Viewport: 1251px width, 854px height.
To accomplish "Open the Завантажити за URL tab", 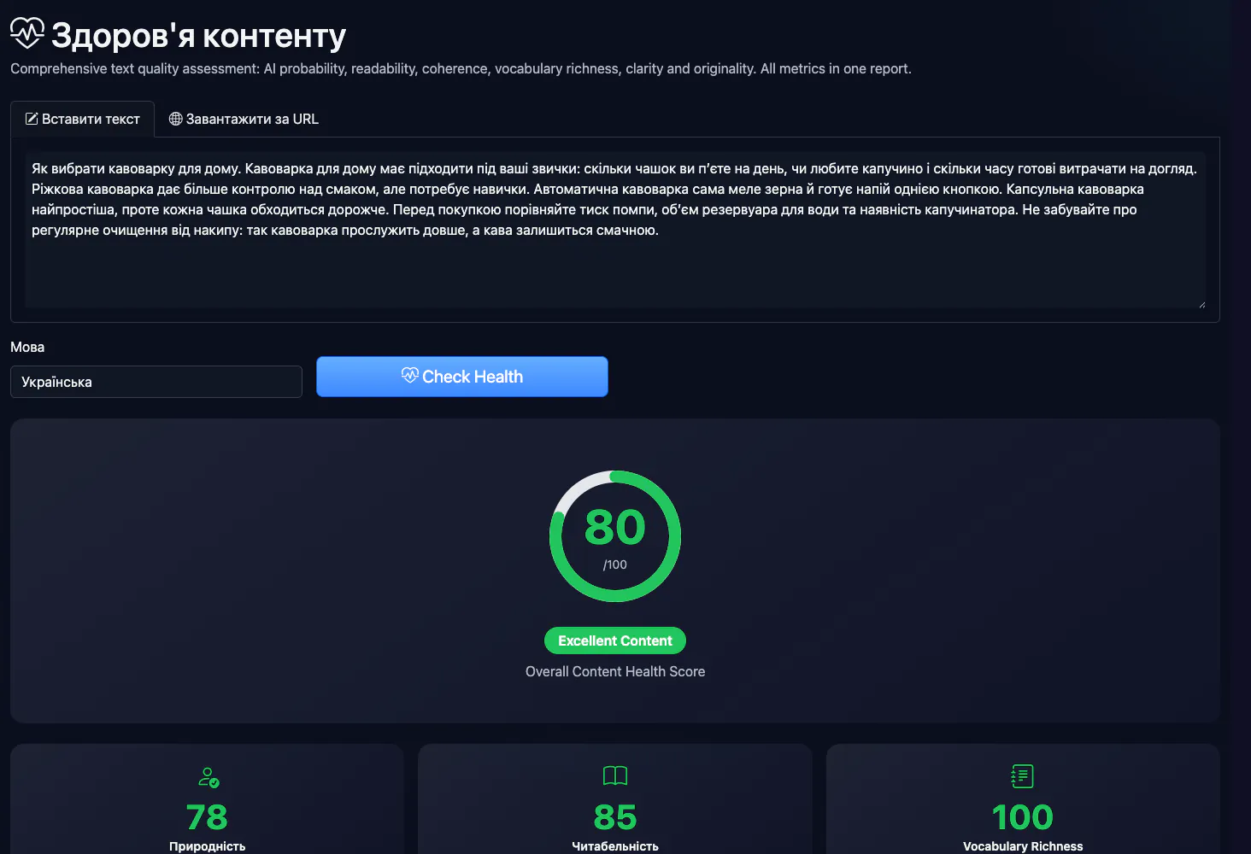I will pos(244,120).
